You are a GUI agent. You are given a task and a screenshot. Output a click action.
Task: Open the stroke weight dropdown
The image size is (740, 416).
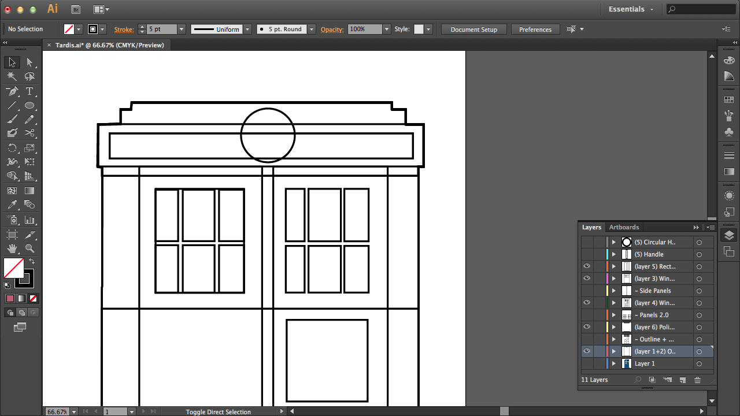182,29
